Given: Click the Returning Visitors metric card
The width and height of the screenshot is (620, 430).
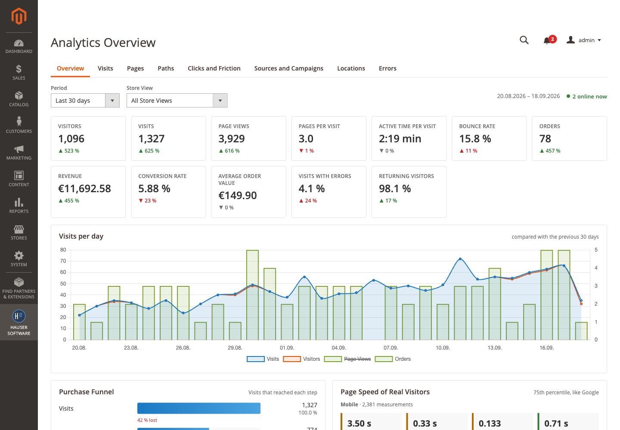Looking at the screenshot, I should click(x=409, y=192).
